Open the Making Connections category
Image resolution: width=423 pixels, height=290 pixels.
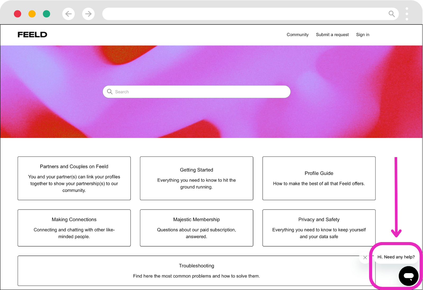pos(74,228)
